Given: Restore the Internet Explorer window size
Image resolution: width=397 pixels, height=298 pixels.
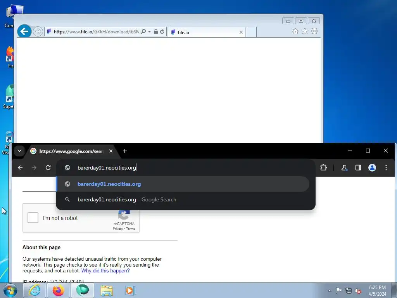Looking at the screenshot, I should [301, 21].
